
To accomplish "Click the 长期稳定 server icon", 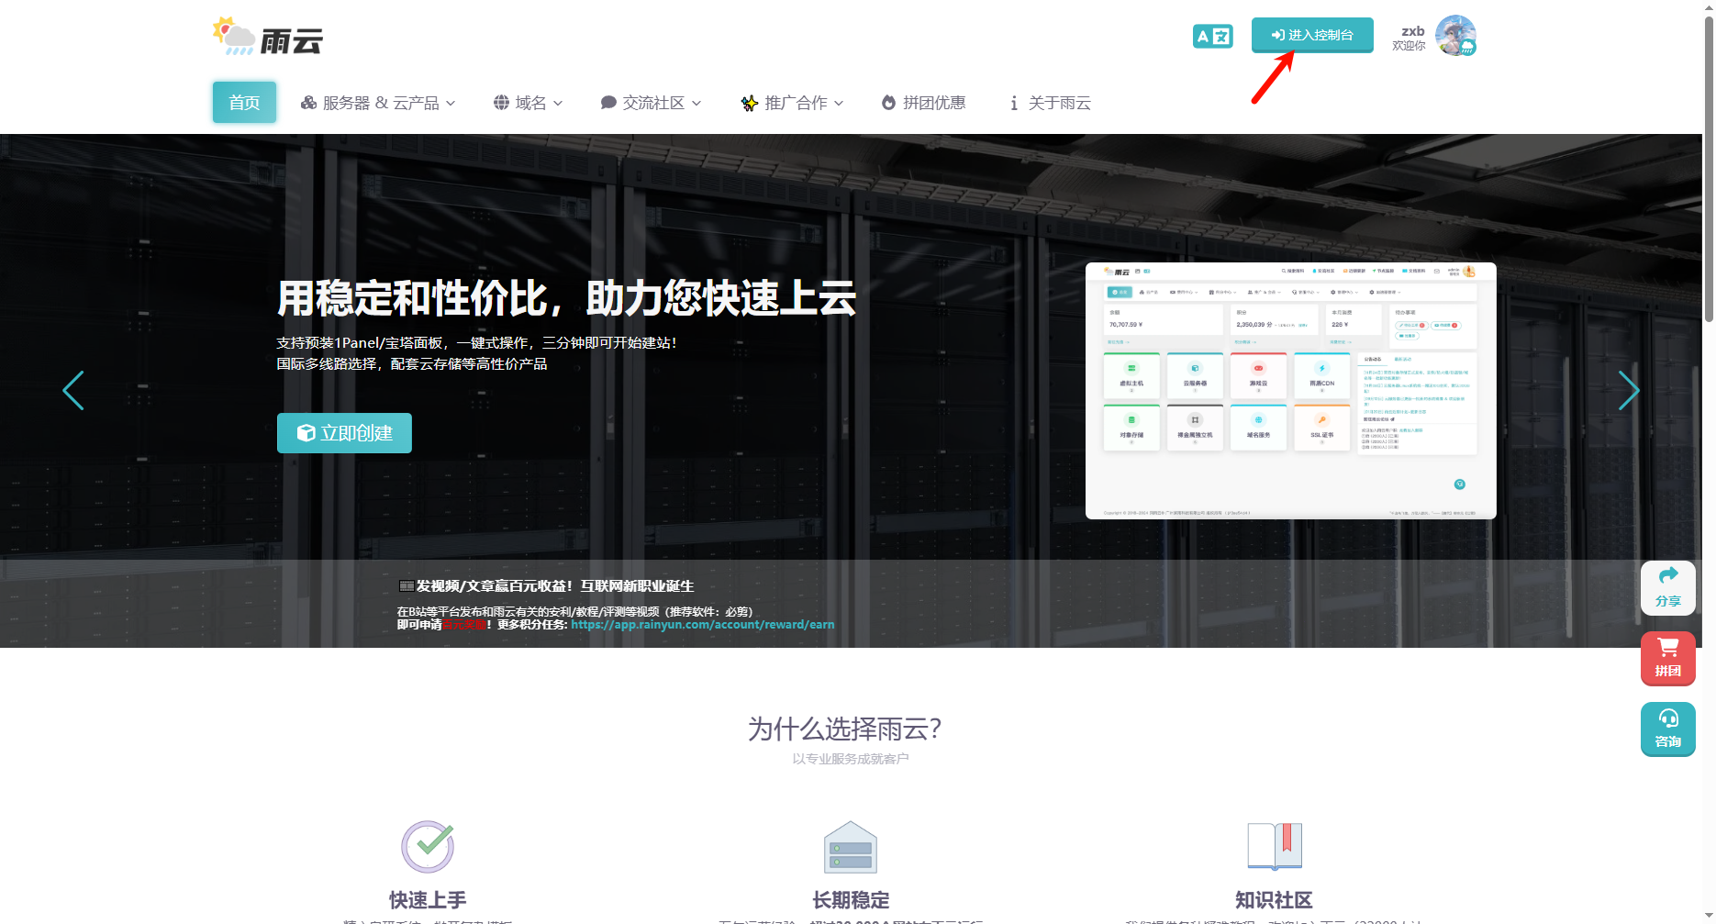I will click(x=851, y=848).
